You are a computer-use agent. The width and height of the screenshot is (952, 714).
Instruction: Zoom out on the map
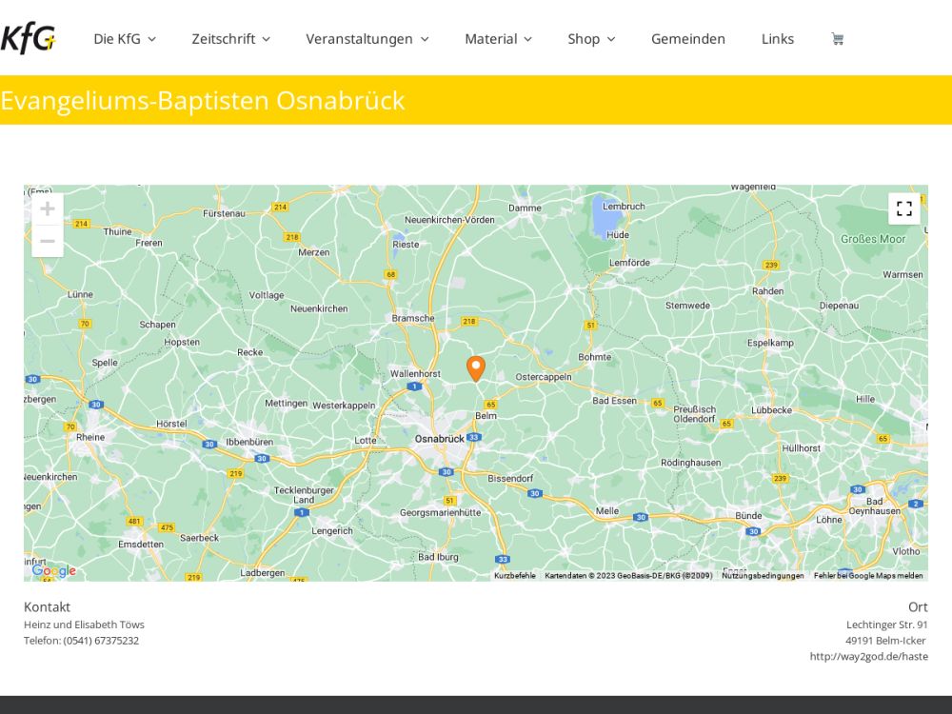tap(48, 241)
